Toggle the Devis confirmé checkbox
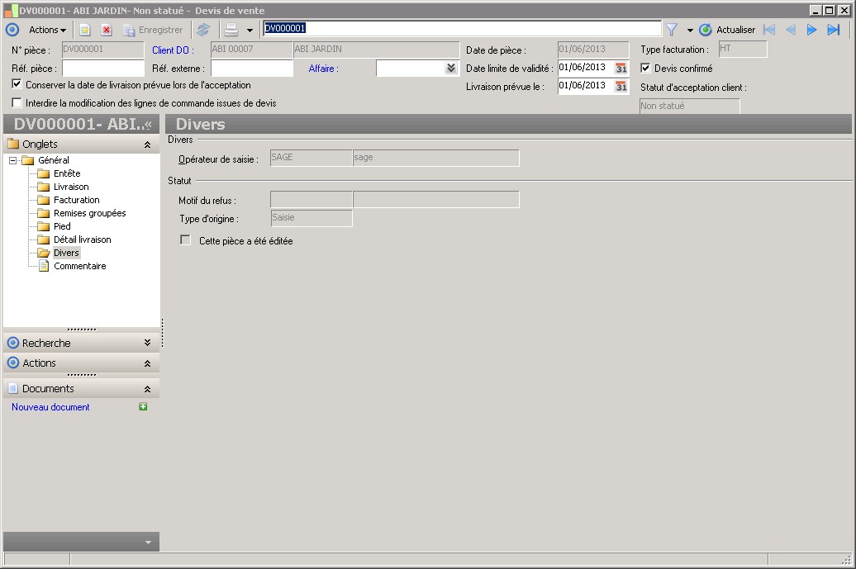 pos(645,69)
